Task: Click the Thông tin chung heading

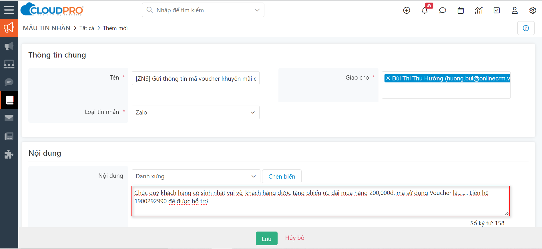Action: 57,55
